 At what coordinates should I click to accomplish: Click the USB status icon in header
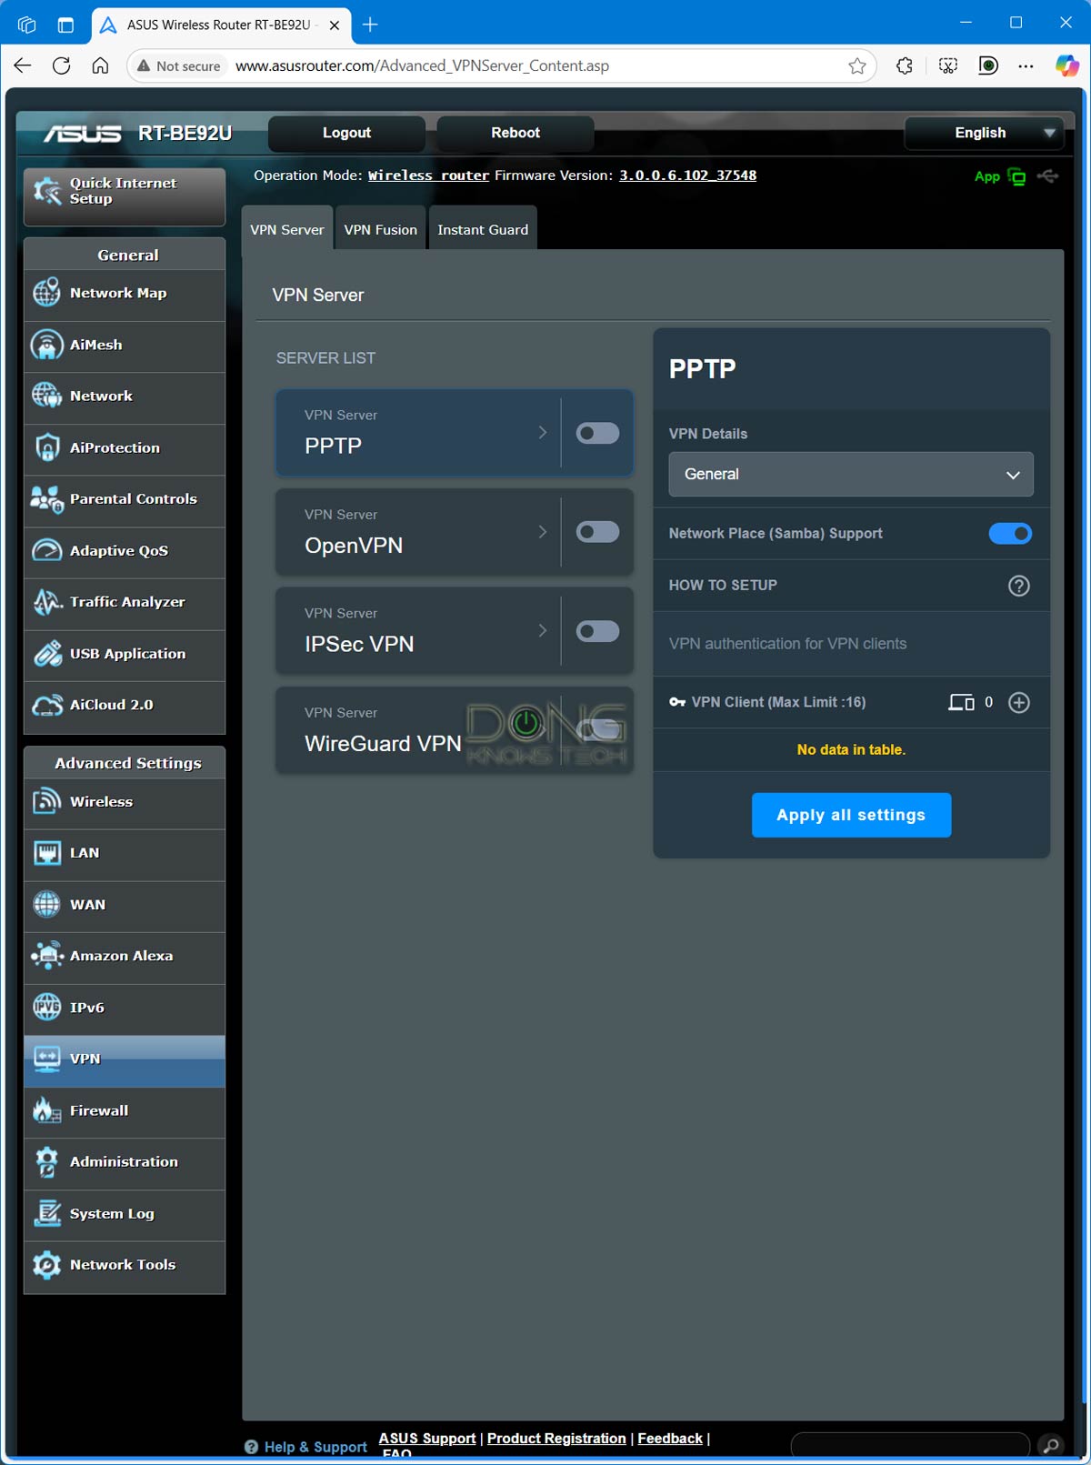pyautogui.click(x=1047, y=176)
